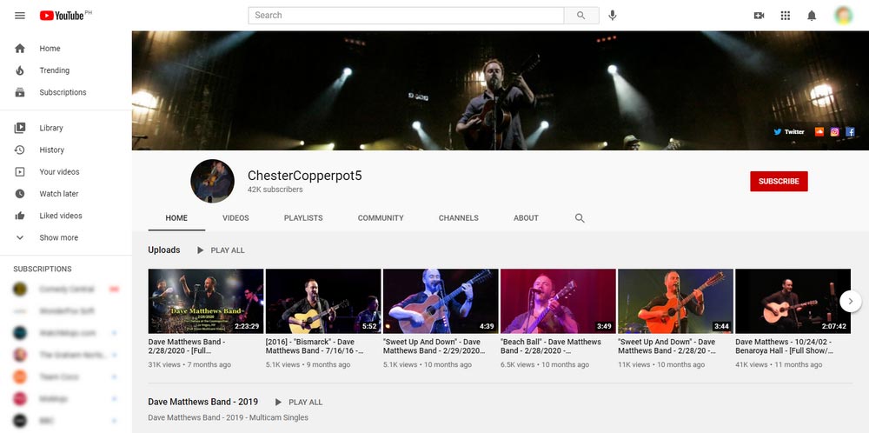869x433 pixels.
Task: Click "Dave Matthews Band - 2019 - Multicam Singles" description
Action: point(228,417)
